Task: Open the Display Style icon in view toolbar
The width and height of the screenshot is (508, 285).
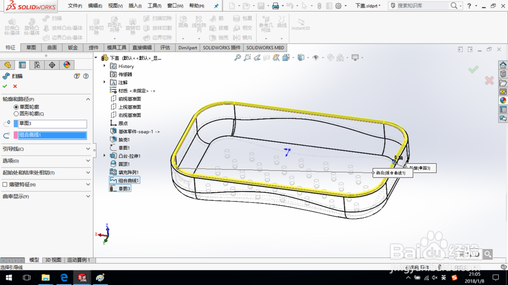Action: 301,58
